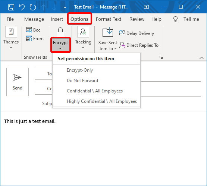Open Customize Quick Access Toolbar dropdown
The width and height of the screenshot is (207, 186).
[x=65, y=7]
